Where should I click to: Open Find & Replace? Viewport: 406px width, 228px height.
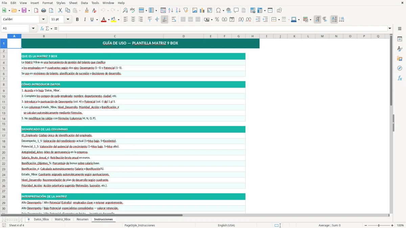tap(125, 10)
